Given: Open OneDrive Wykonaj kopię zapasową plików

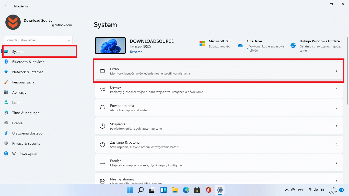Looking at the screenshot, I should coord(266,48).
